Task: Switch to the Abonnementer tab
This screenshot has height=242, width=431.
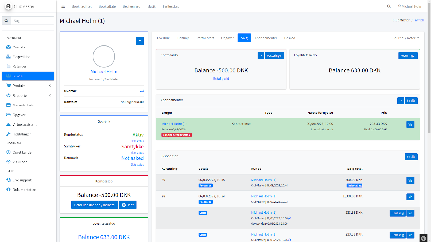Action: pyautogui.click(x=266, y=38)
